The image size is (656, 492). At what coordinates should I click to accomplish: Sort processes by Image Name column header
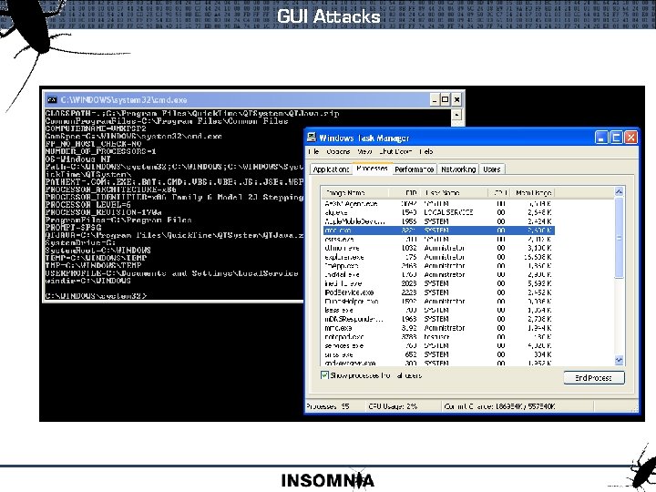[355, 192]
